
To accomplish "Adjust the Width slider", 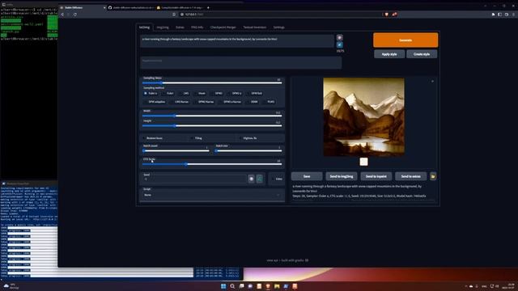I will point(212,116).
